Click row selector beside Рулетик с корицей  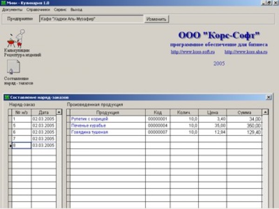pos(68,119)
